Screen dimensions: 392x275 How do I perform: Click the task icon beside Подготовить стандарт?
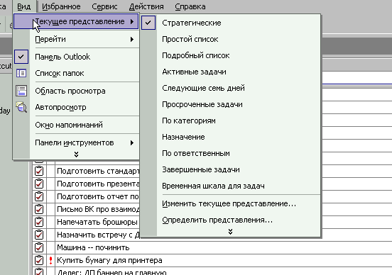click(x=39, y=172)
